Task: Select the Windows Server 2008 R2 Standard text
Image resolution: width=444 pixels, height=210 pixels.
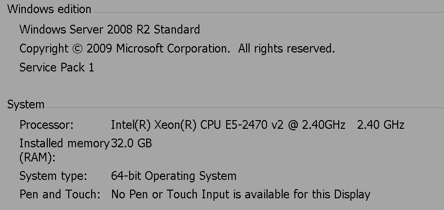Action: 110,30
